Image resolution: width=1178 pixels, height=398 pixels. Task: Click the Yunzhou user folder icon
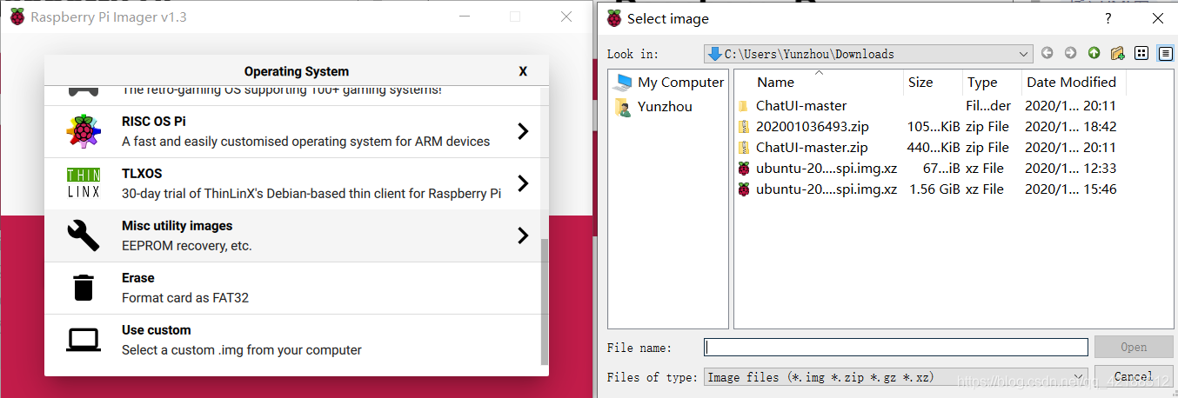click(622, 107)
